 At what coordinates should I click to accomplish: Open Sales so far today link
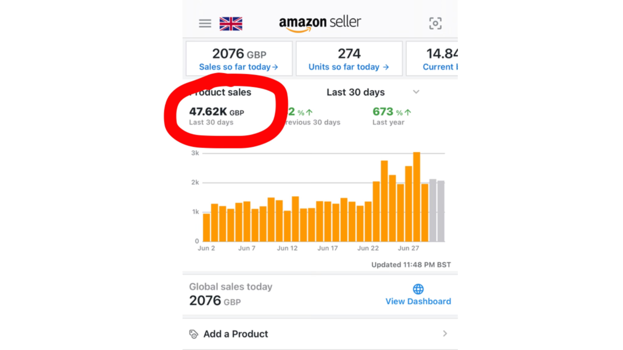pyautogui.click(x=238, y=67)
